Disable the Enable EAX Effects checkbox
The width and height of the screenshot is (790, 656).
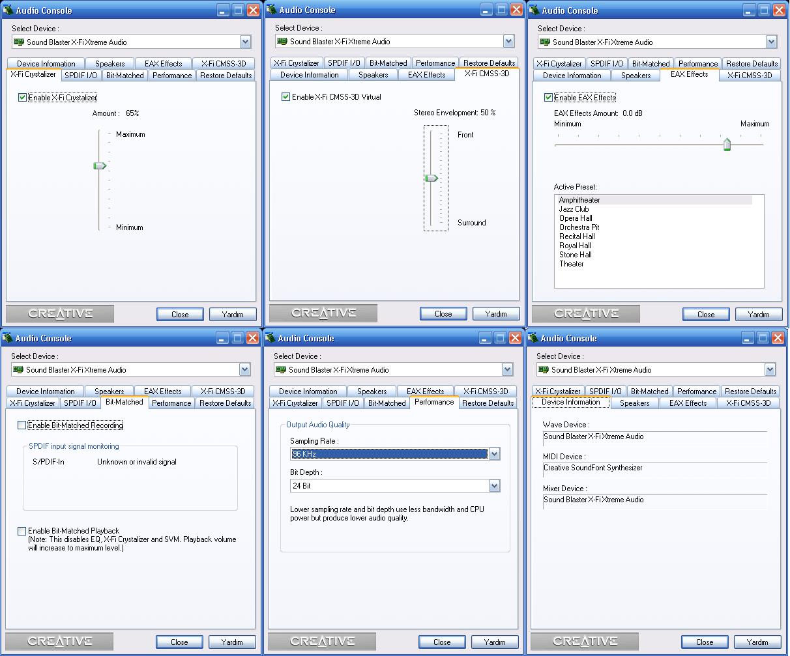548,98
